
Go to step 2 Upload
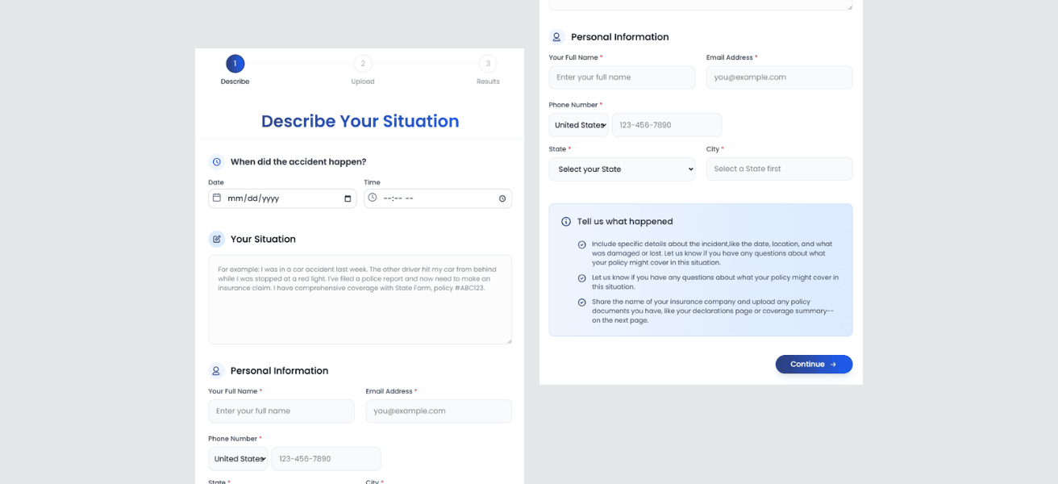pos(363,64)
